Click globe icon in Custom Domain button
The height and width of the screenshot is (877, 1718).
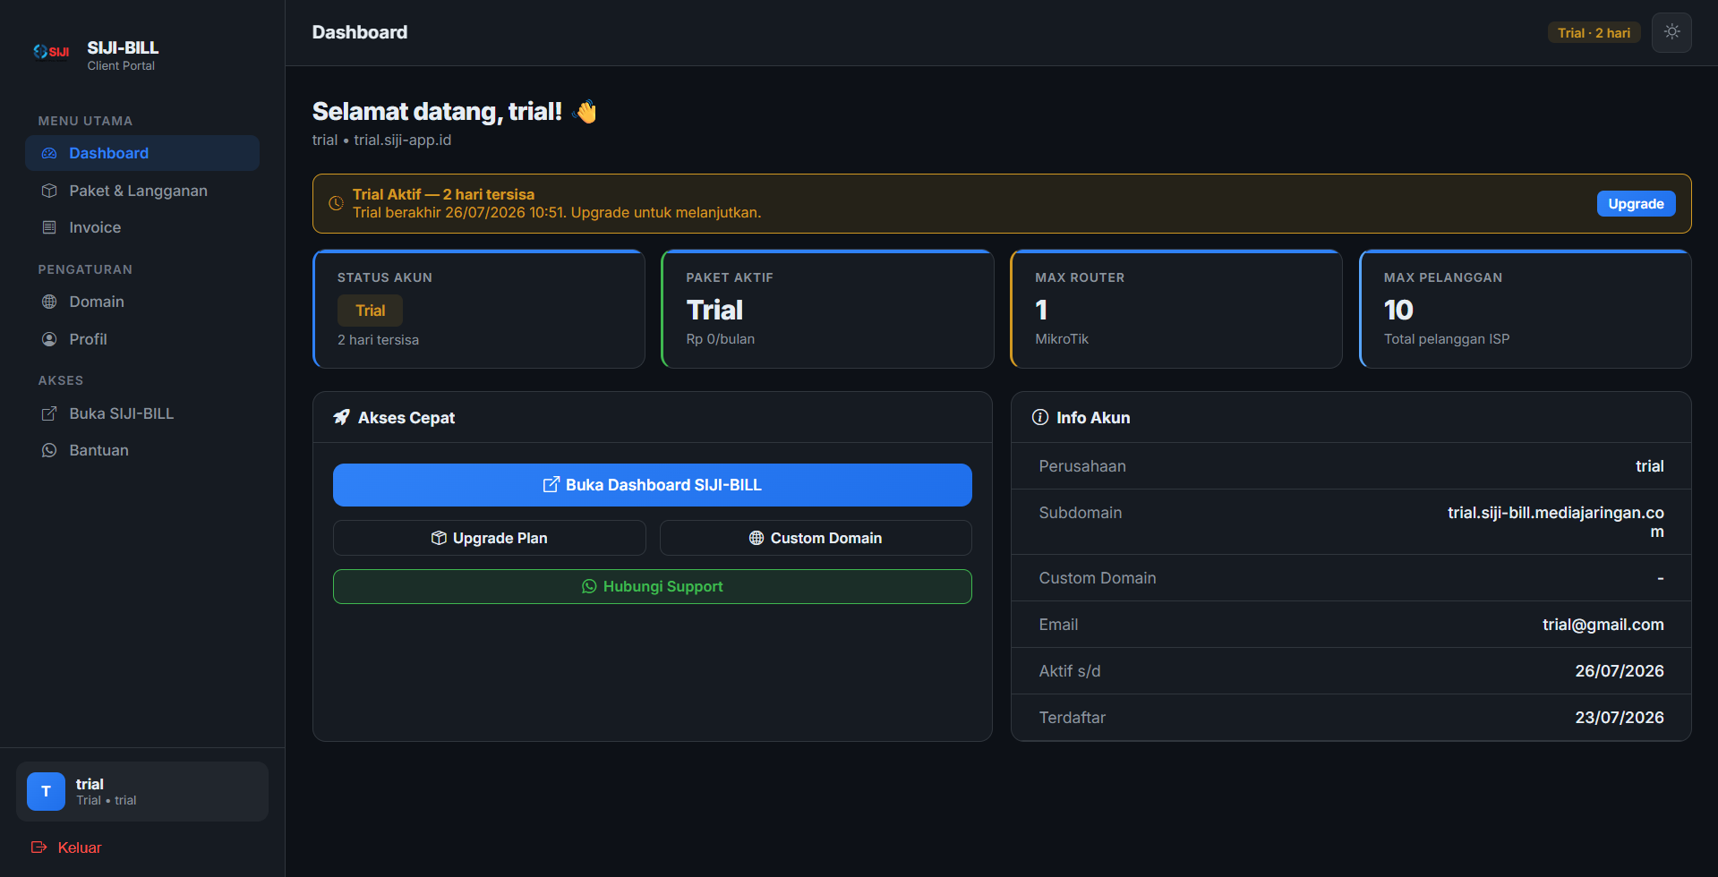click(x=756, y=538)
